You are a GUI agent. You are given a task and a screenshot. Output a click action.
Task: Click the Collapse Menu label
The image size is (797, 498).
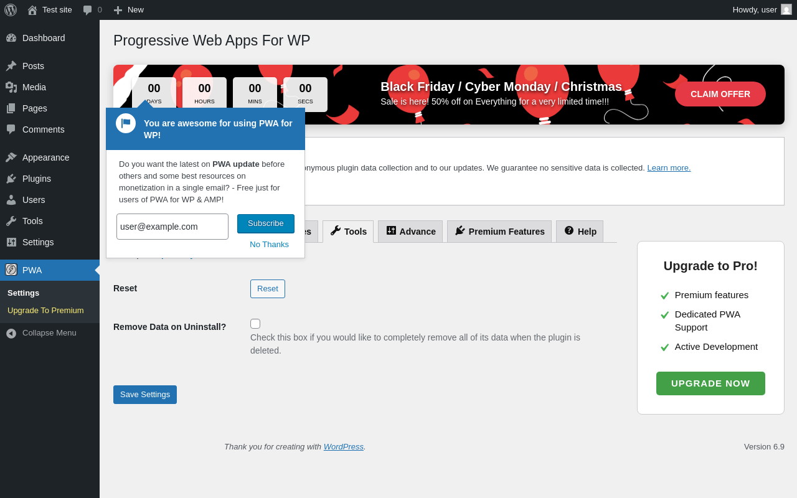tap(49, 332)
